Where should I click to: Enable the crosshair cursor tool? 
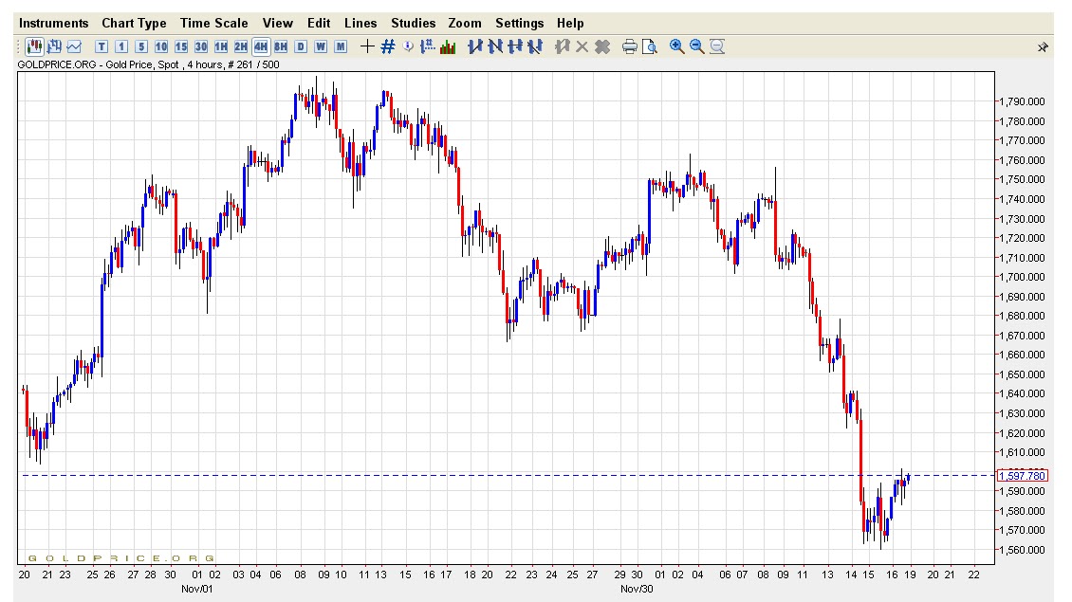(x=368, y=46)
